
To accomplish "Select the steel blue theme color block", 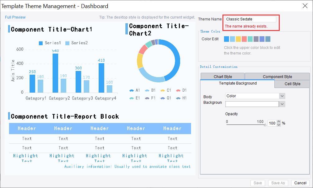I will click(268, 39).
